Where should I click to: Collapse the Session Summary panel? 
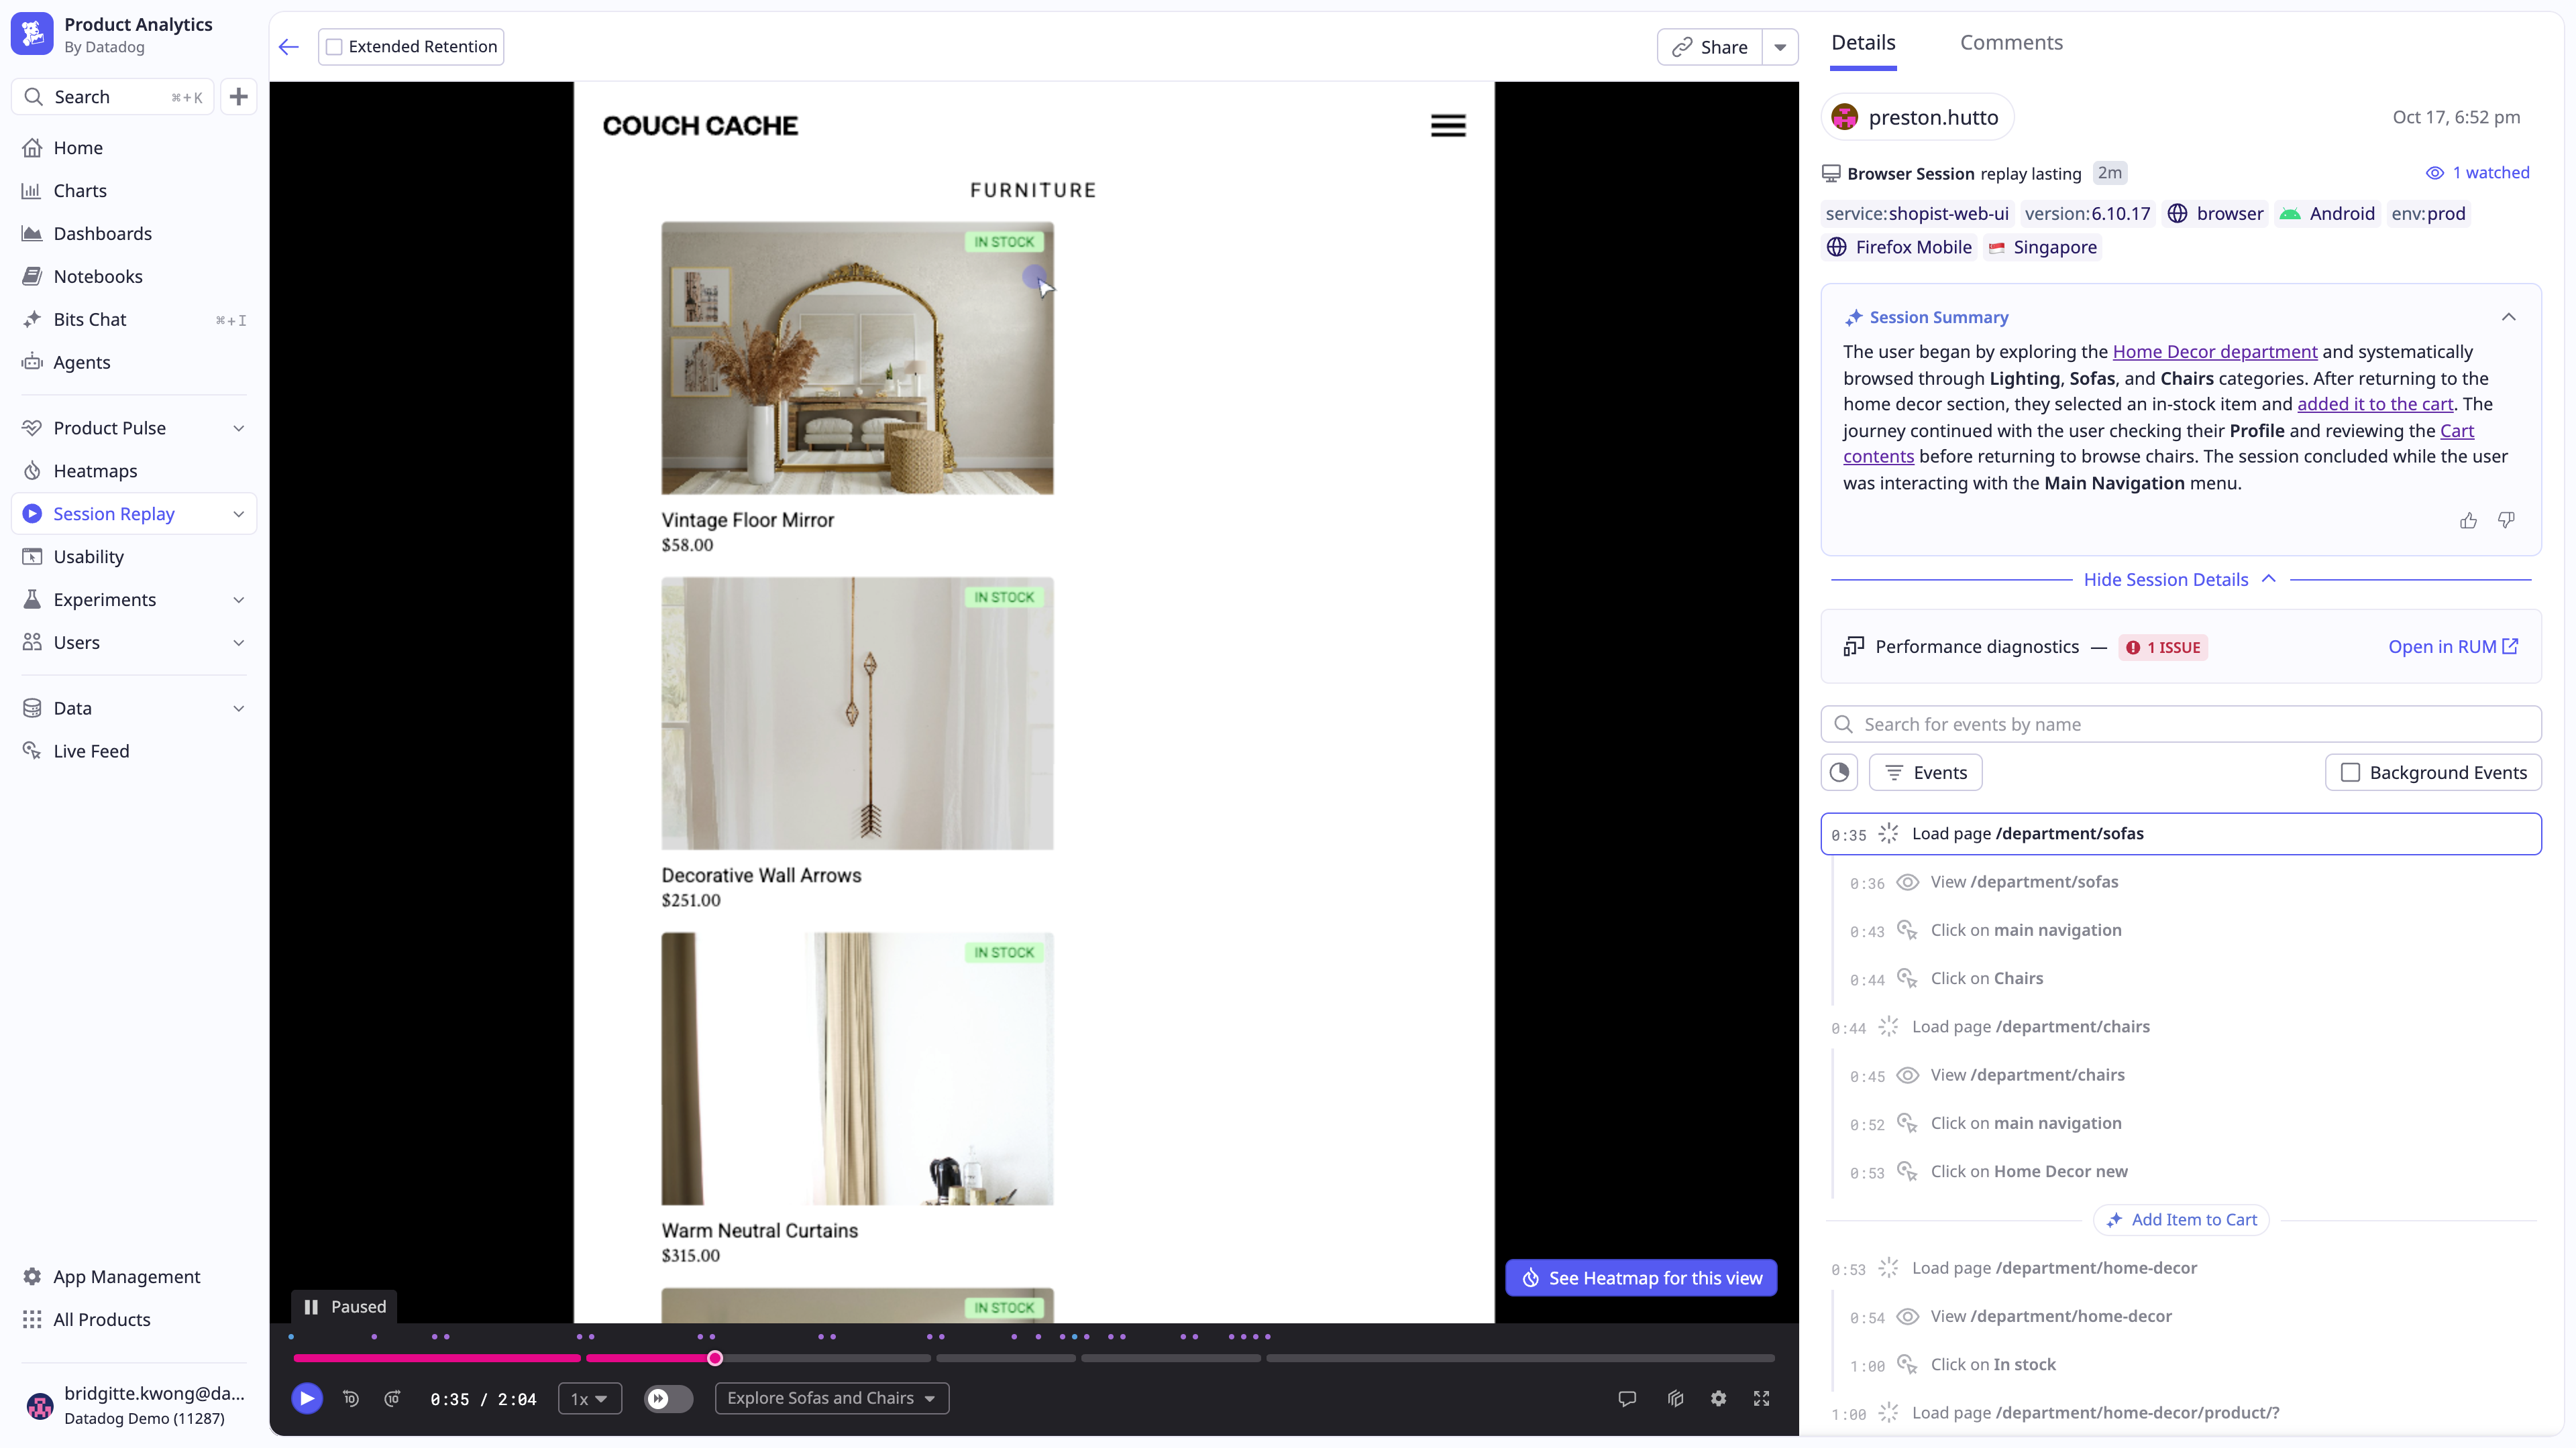coord(2508,317)
